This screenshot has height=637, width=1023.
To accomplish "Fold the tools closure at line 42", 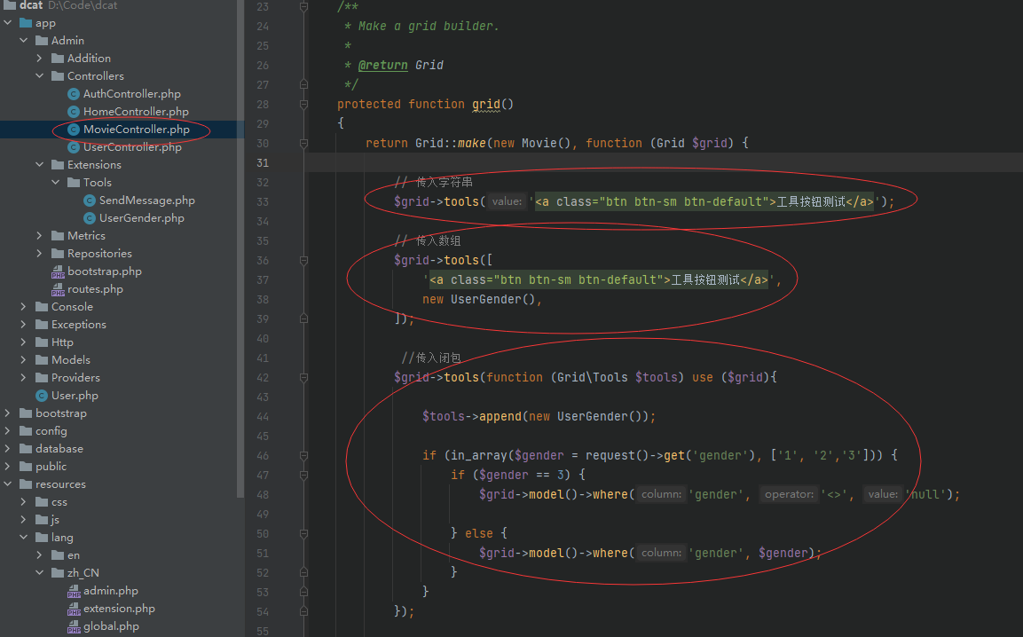I will point(304,377).
